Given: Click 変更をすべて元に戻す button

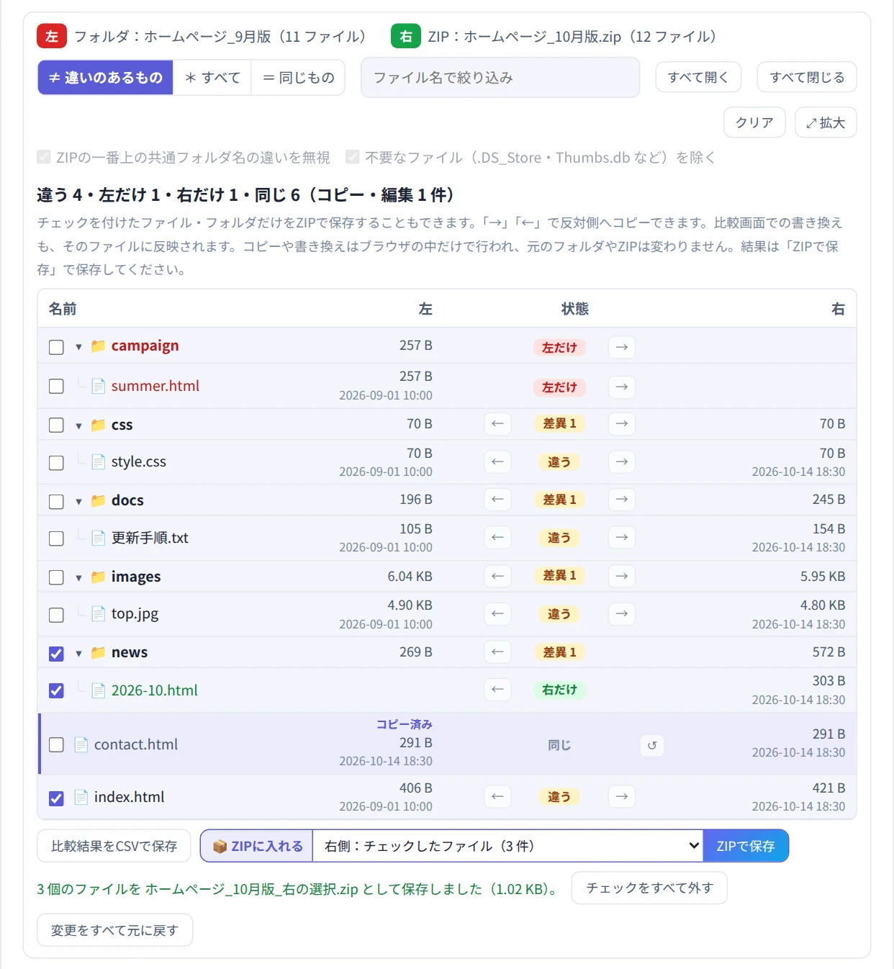Looking at the screenshot, I should tap(114, 930).
